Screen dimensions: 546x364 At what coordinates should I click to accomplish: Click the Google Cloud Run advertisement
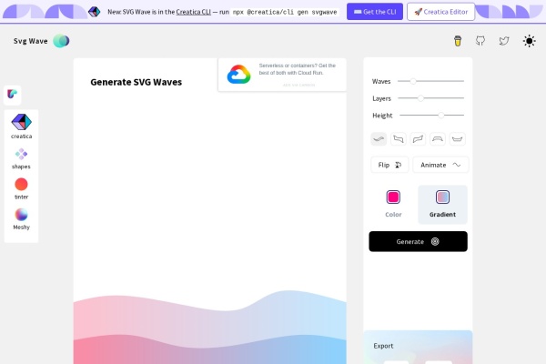click(x=282, y=75)
